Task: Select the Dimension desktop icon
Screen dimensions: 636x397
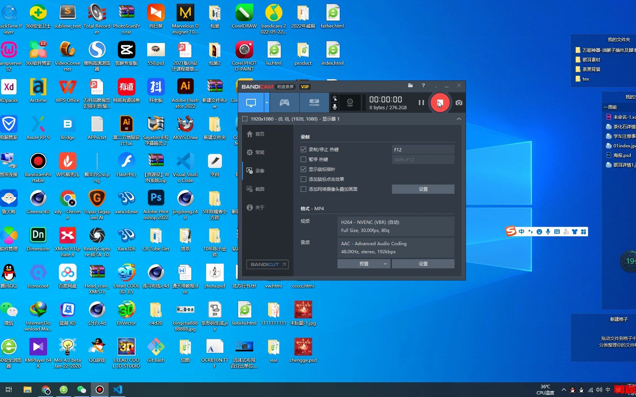Action: tap(38, 239)
